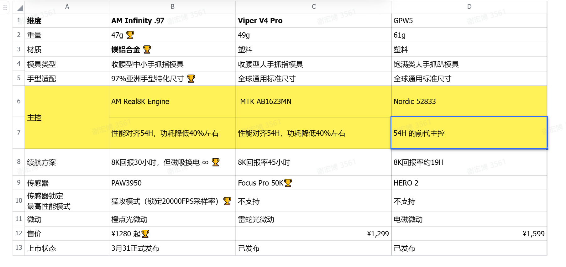Select row 7 header
Image resolution: width=566 pixels, height=267 pixels.
pyautogui.click(x=19, y=133)
